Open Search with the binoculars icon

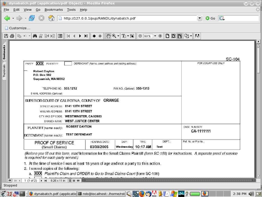coord(35,36)
